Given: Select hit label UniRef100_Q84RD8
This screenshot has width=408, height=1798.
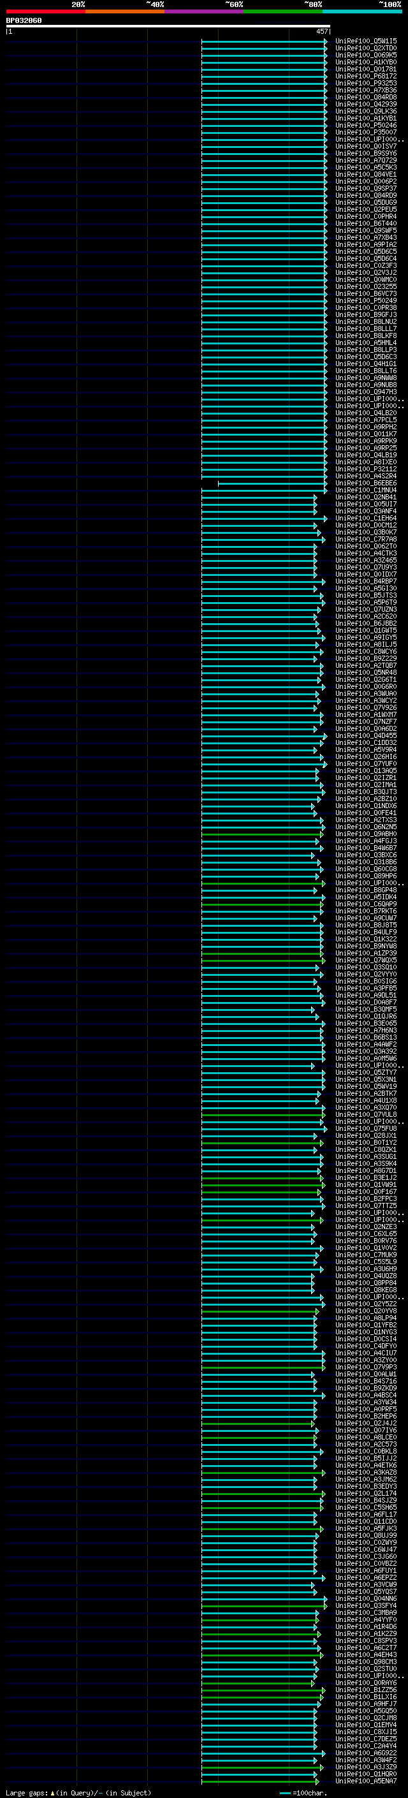Looking at the screenshot, I should point(366,97).
